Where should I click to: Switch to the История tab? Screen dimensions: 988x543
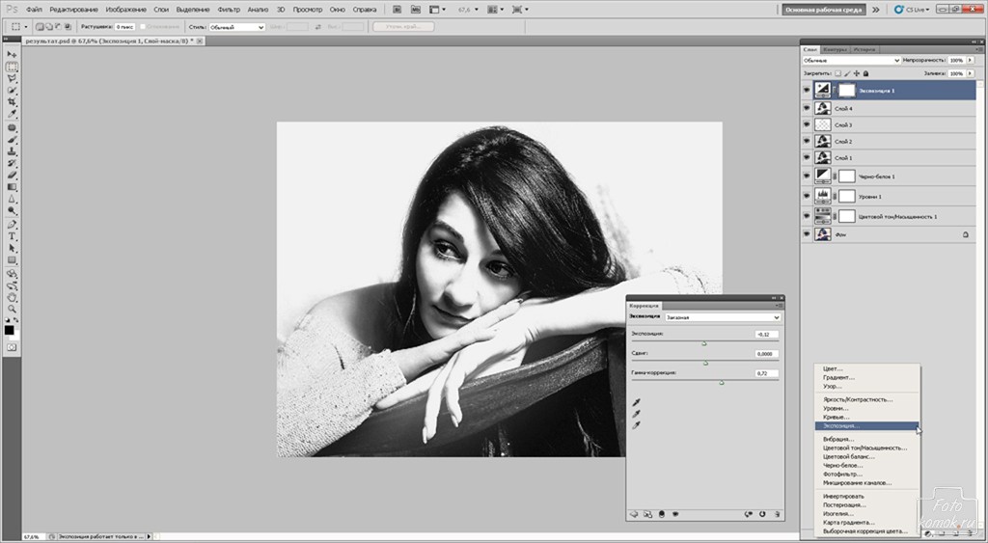pos(864,48)
